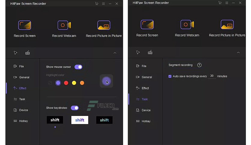Pick purple highlight color swatch
Image resolution: width=251 pixels, height=145 pixels.
[x=58, y=83]
